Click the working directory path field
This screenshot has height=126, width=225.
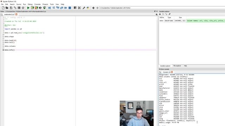[162, 8]
